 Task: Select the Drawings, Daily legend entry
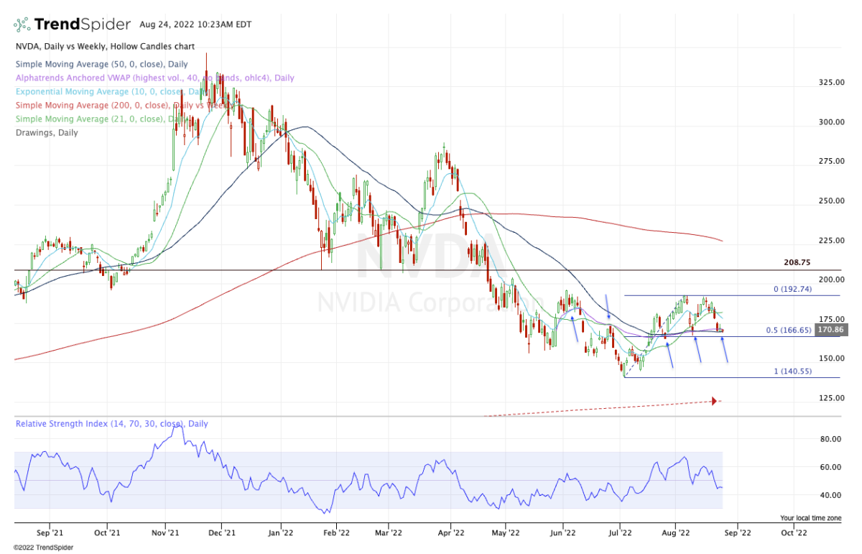point(46,133)
